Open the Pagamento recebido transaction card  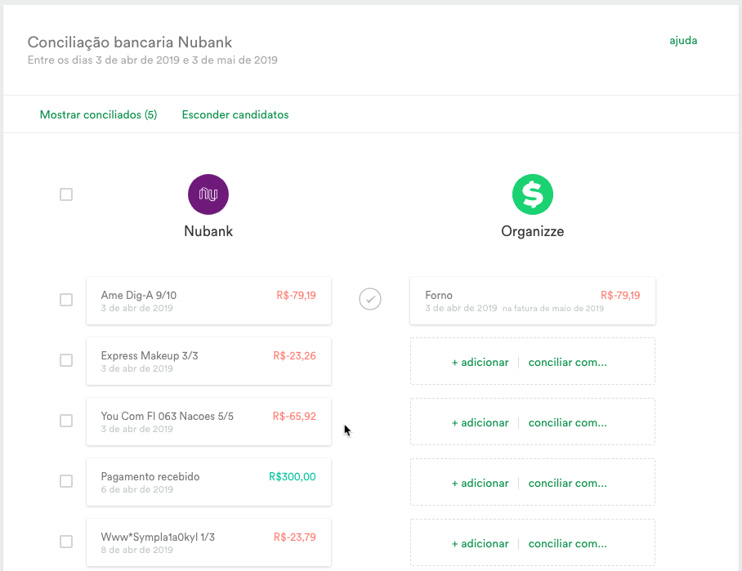(x=208, y=482)
